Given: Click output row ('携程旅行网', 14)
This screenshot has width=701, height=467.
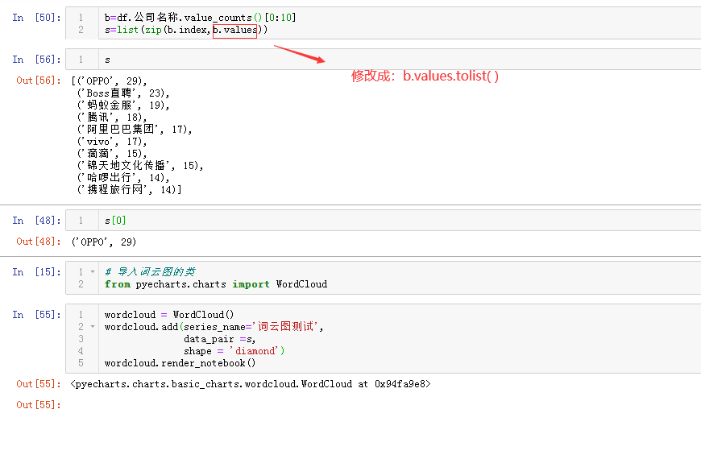Looking at the screenshot, I should 129,189.
